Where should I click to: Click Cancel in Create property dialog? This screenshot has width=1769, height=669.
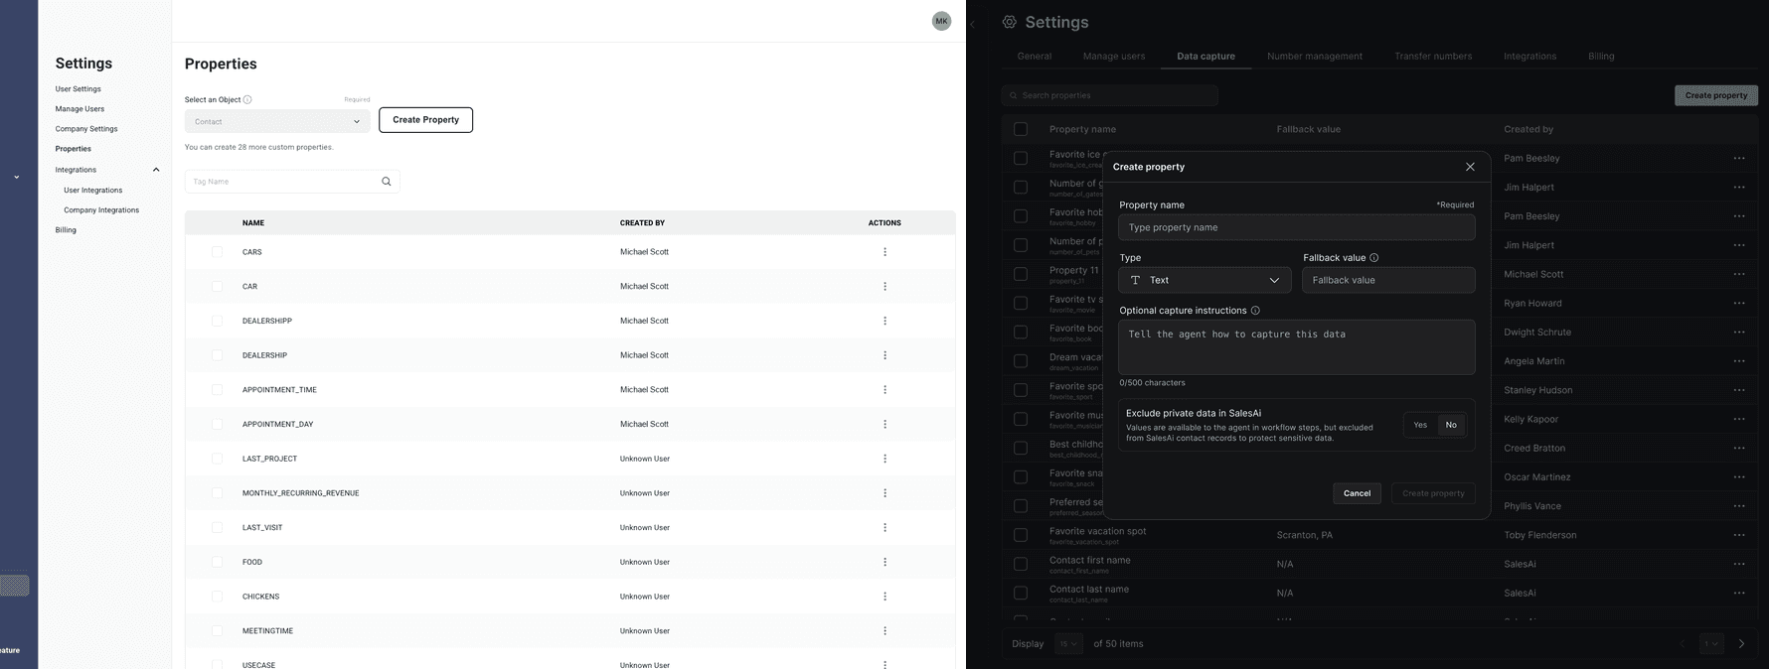click(1357, 493)
